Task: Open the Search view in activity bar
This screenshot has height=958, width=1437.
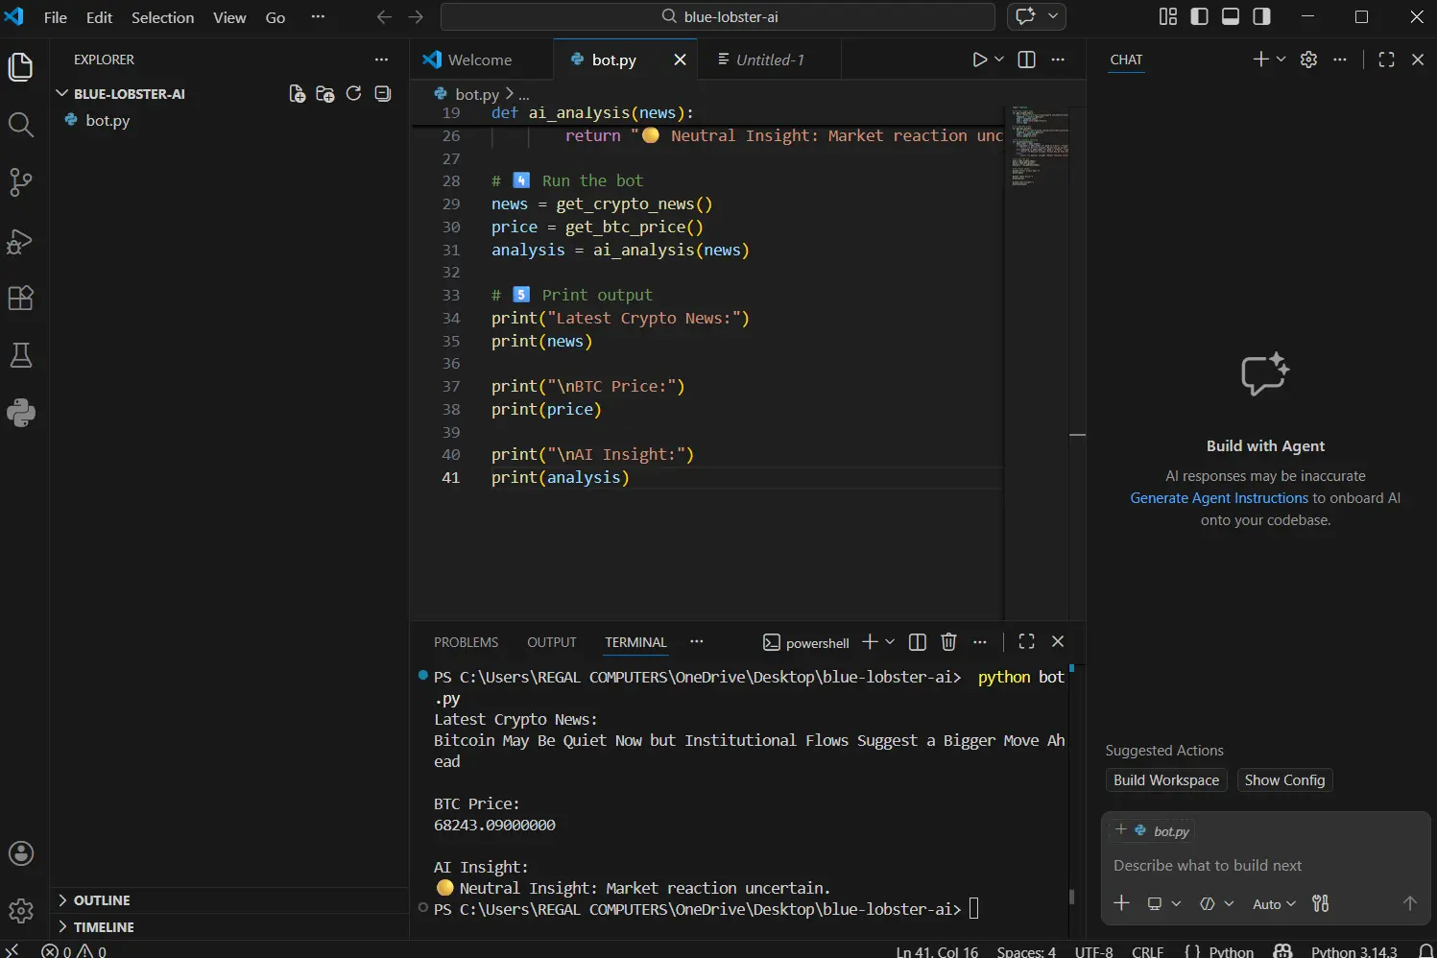Action: click(x=20, y=124)
